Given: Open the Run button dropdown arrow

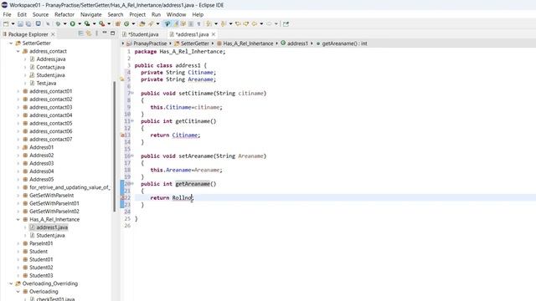Looking at the screenshot, I should pyautogui.click(x=80, y=24).
